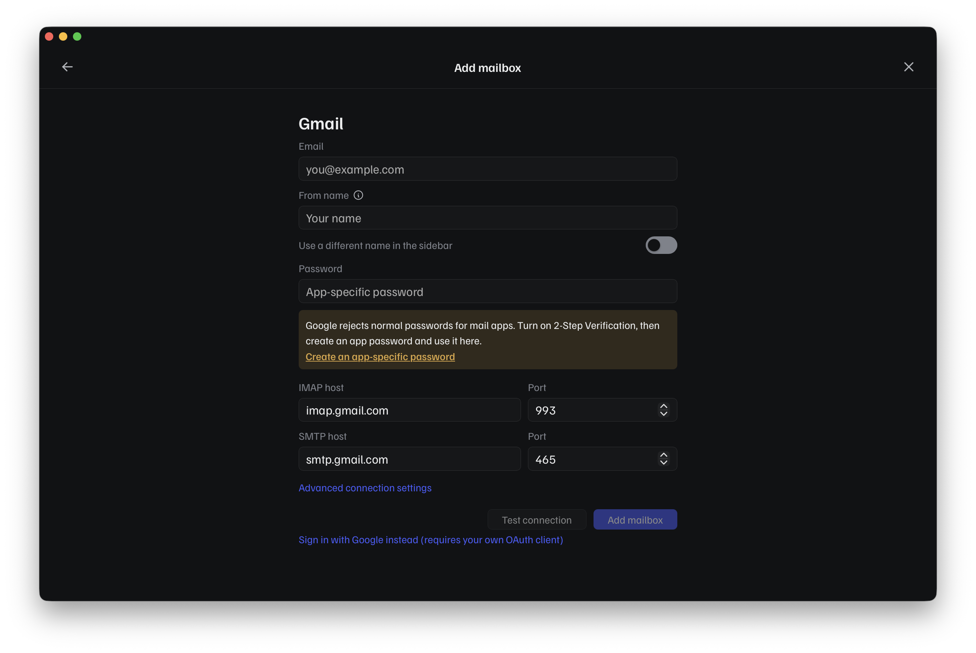Image resolution: width=976 pixels, height=653 pixels.
Task: Focus the Email input field
Action: point(488,169)
